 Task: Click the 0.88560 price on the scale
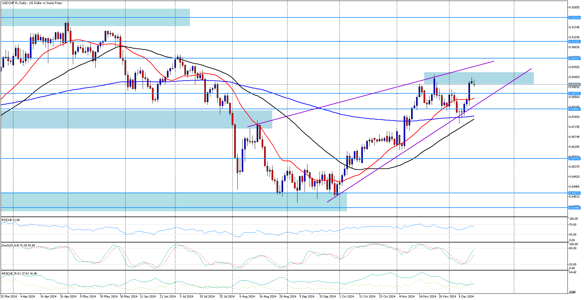click(x=574, y=97)
